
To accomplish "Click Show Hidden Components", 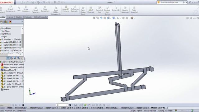I will coord(56,11).
